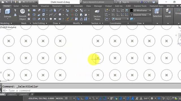Expand the Extrude button dropdown arrow

[x=8, y=19]
